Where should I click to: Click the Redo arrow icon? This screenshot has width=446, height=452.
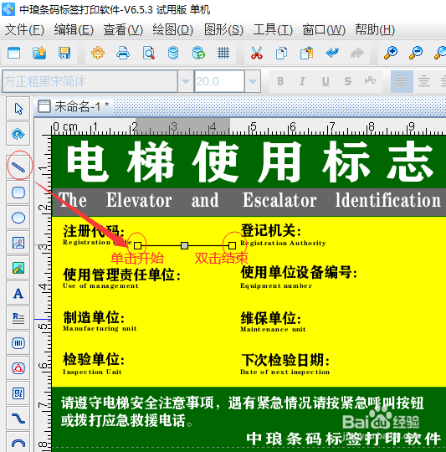click(357, 53)
